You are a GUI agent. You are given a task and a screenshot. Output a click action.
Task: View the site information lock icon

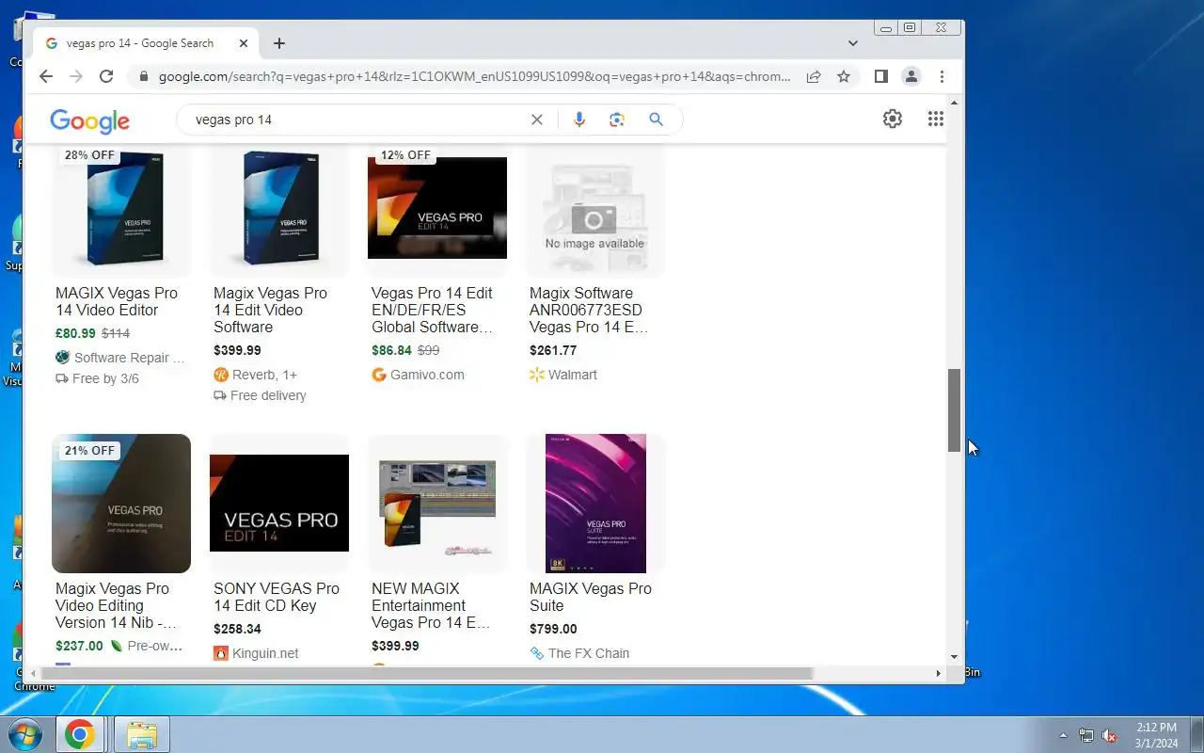(144, 77)
